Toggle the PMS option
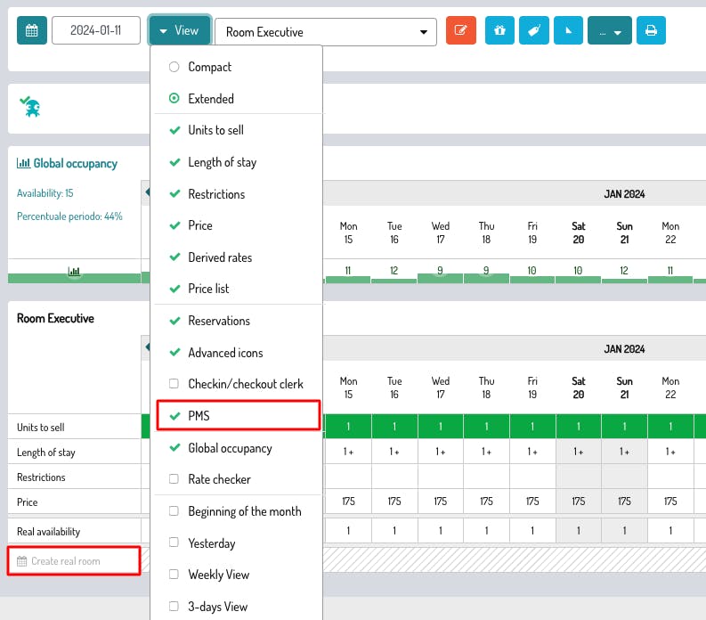The width and height of the screenshot is (706, 620). [x=239, y=415]
